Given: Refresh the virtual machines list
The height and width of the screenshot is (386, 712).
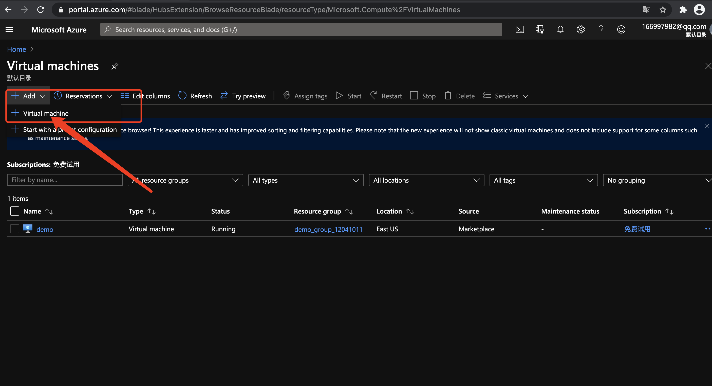Looking at the screenshot, I should click(x=195, y=96).
